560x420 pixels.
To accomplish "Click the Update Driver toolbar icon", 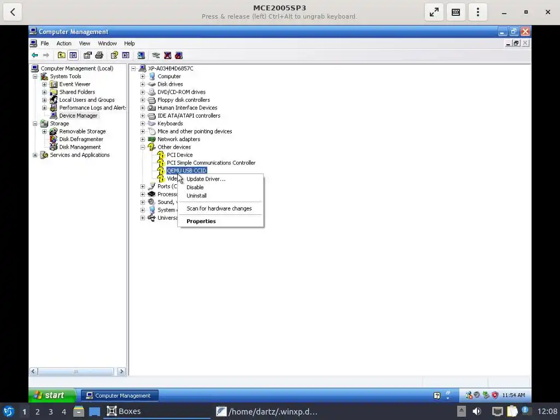I will [156, 55].
